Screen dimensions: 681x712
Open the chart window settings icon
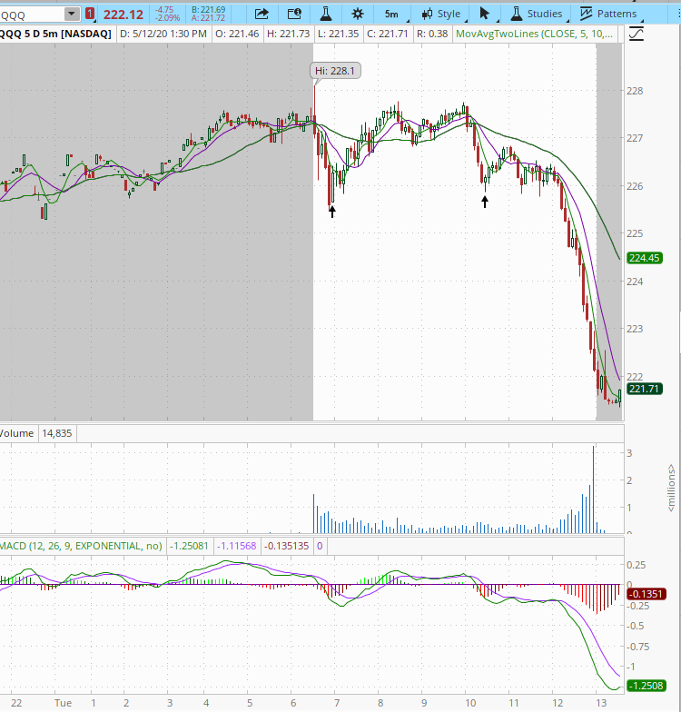[293, 14]
